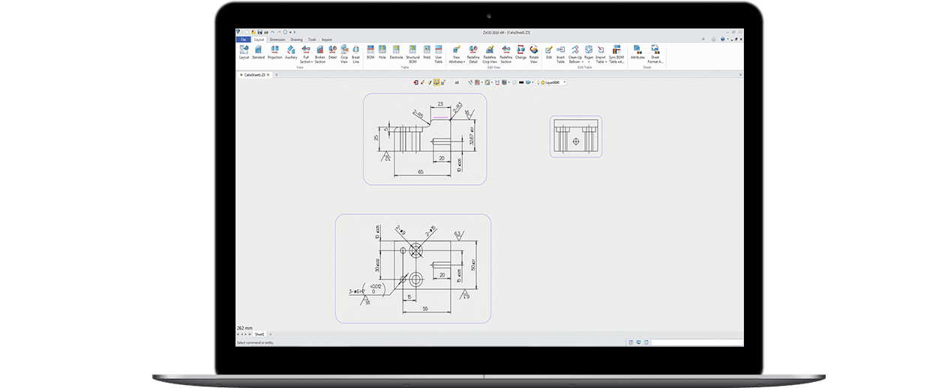Click the Weld table icon
This screenshot has width=948, height=388.
(427, 52)
